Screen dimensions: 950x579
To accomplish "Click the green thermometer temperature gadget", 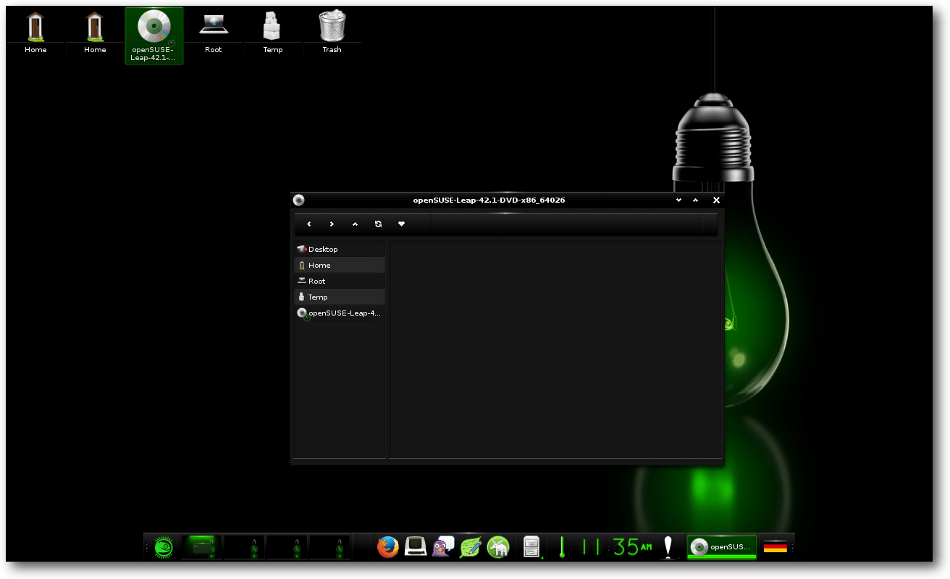I will (561, 547).
